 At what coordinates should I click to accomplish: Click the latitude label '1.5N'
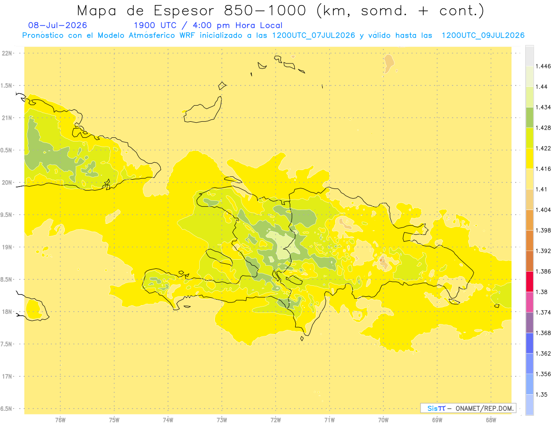coord(6,85)
